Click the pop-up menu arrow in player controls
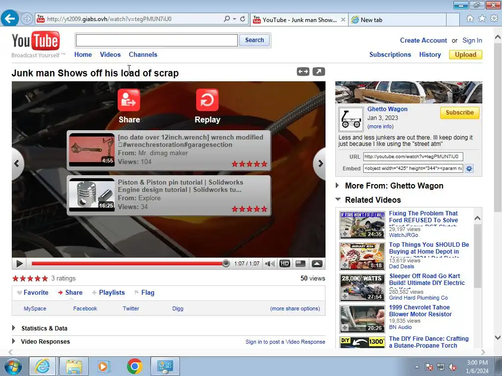The height and width of the screenshot is (376, 502). [x=317, y=263]
